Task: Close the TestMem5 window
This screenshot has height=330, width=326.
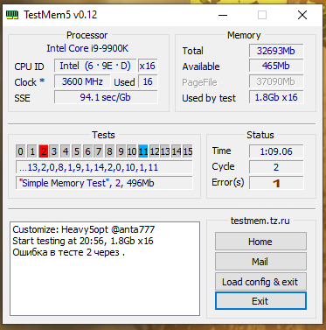Action: click(x=302, y=15)
